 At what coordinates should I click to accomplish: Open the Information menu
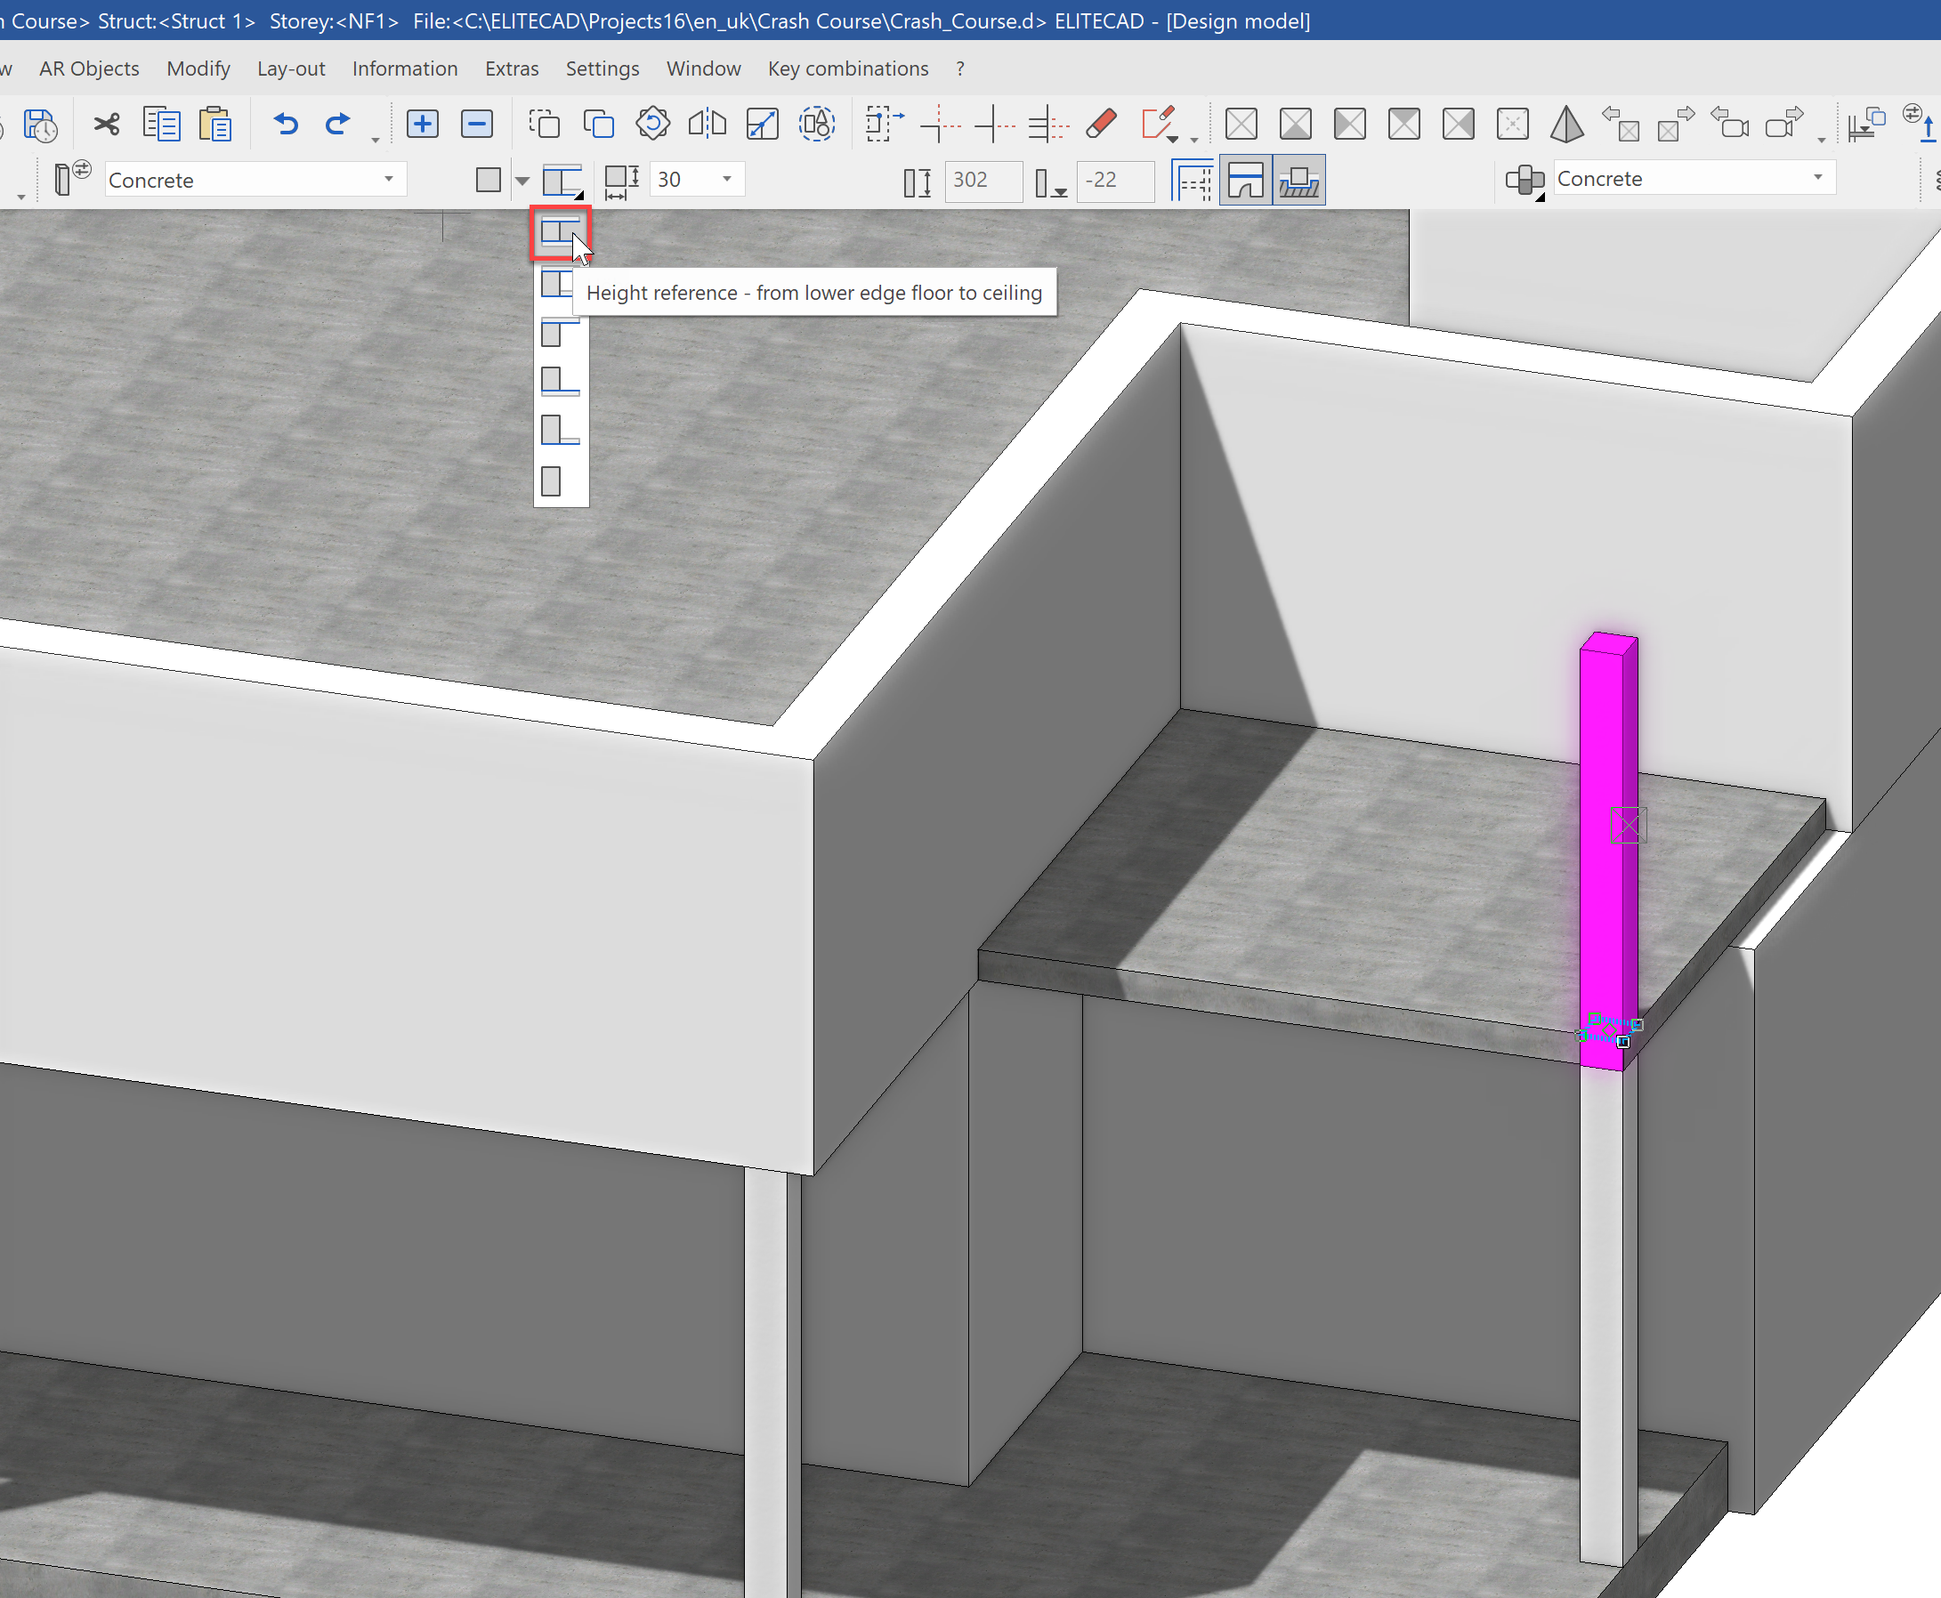(405, 69)
